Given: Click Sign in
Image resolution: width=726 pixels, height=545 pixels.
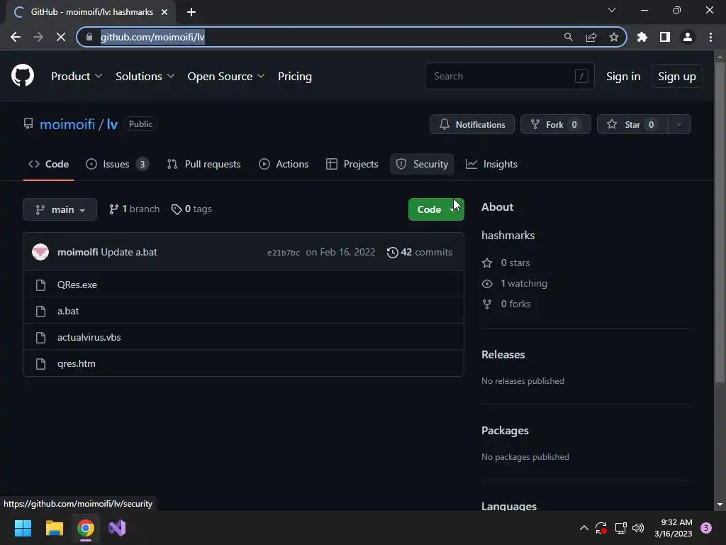Looking at the screenshot, I should click(x=623, y=77).
